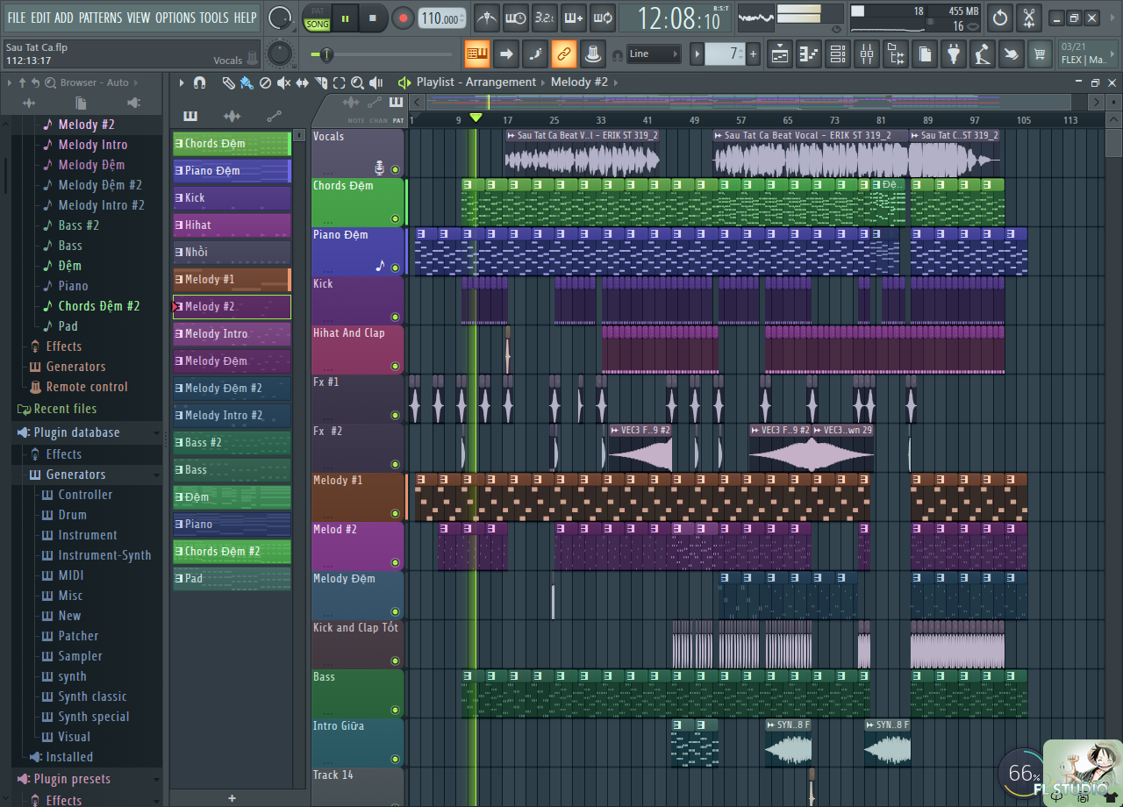This screenshot has height=807, width=1123.
Task: Choose the select tool in playlist toolbar
Action: (339, 82)
